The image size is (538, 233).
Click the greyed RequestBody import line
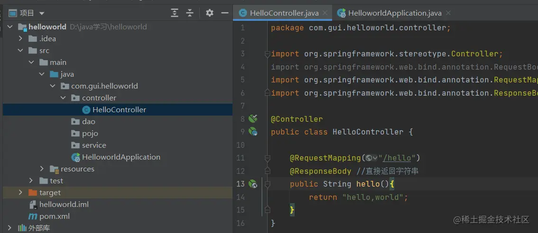point(404,67)
